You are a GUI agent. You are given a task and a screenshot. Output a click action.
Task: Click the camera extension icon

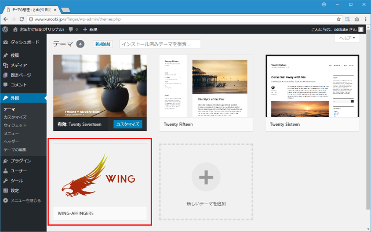click(x=357, y=19)
